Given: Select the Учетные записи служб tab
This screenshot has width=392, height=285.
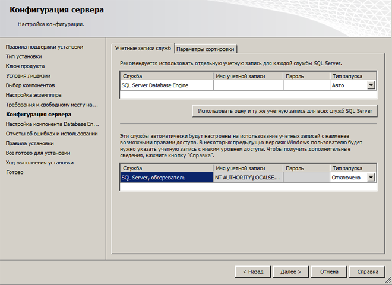Looking at the screenshot, I should click(x=143, y=48).
